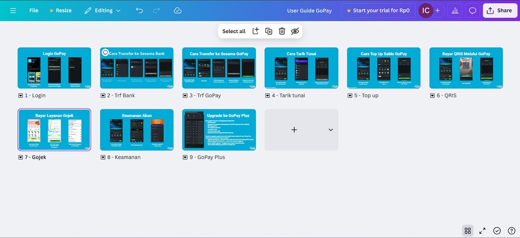
Task: Enter fullscreen mode from bottom bar
Action: [482, 230]
